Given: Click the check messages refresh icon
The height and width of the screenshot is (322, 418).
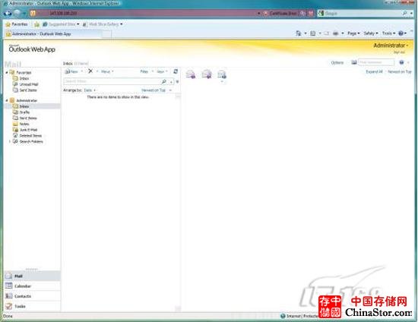Looking at the screenshot, I should click(x=176, y=71).
